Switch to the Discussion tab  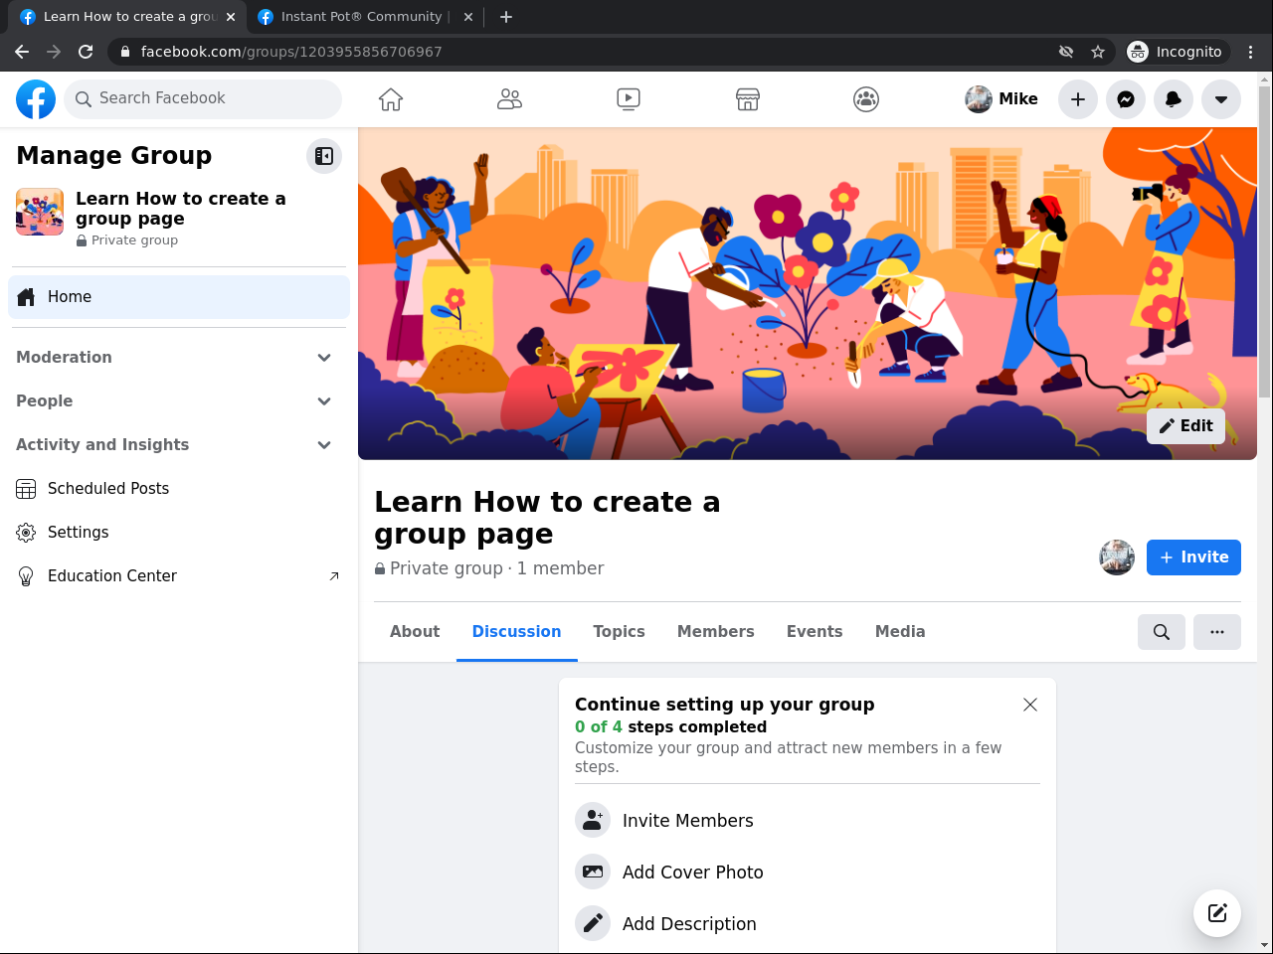pos(517,632)
